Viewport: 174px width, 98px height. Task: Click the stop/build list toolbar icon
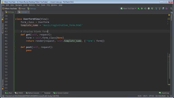coord(152,8)
